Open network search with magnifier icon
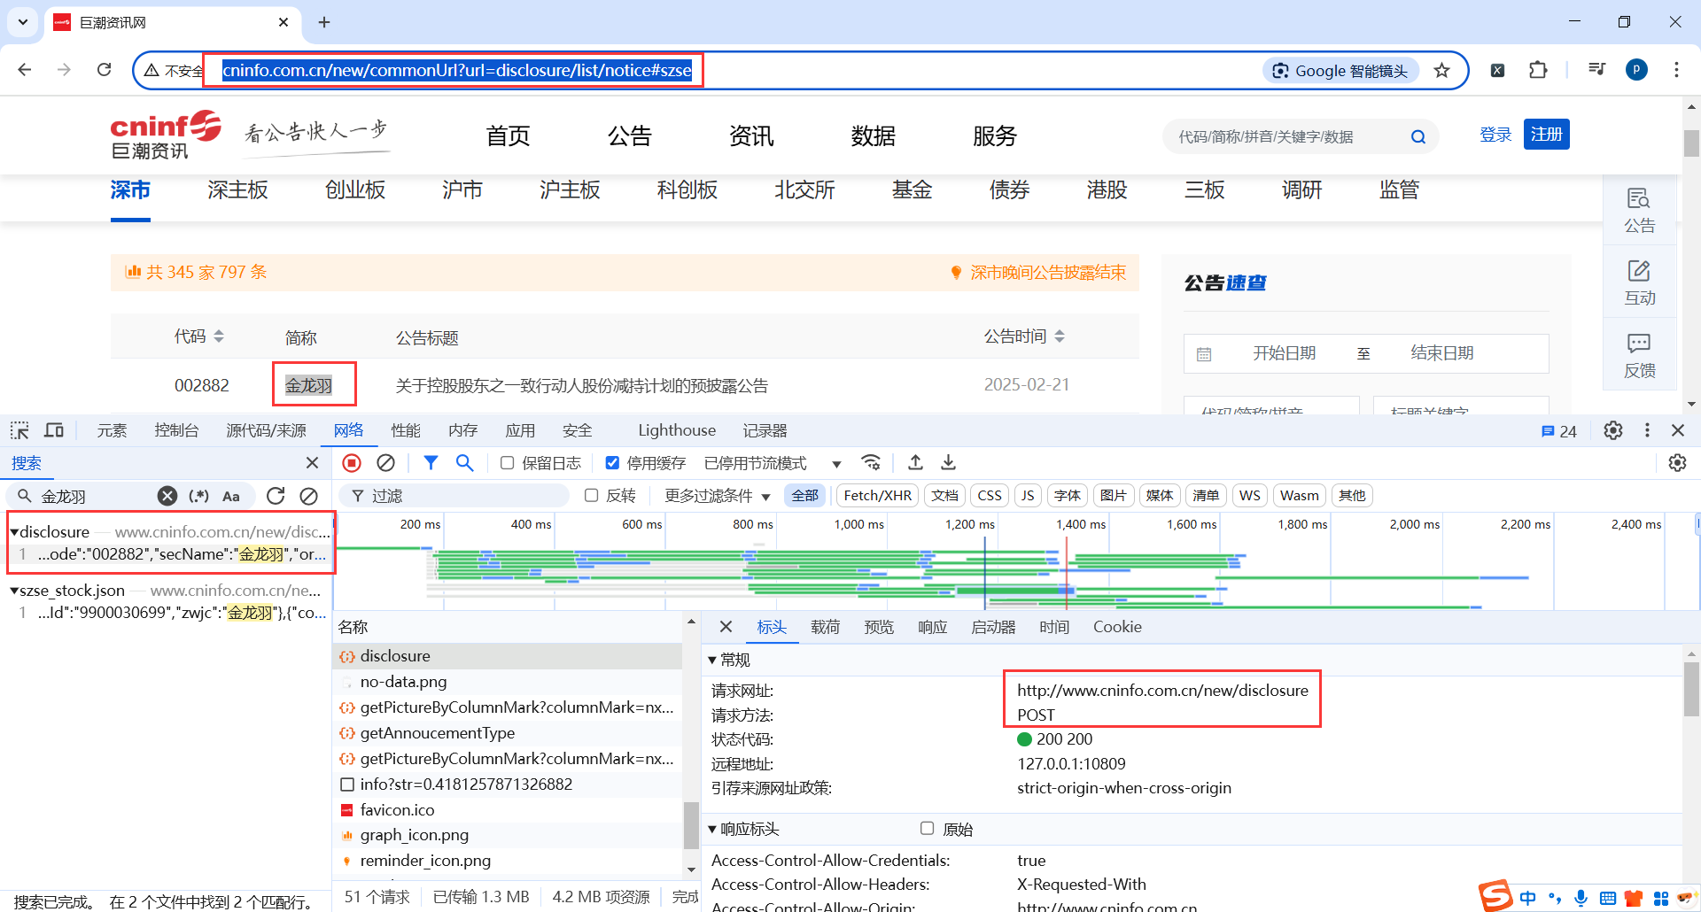The height and width of the screenshot is (912, 1701). tap(464, 463)
